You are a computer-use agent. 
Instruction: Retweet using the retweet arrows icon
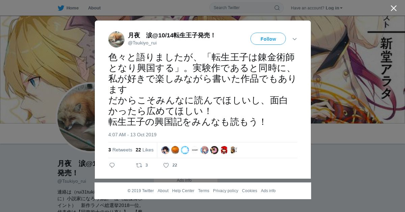click(x=139, y=165)
